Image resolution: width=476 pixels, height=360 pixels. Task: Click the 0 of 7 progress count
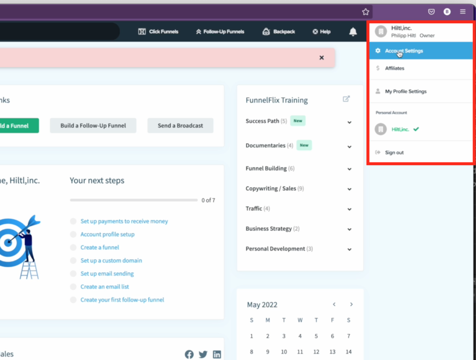tap(208, 200)
